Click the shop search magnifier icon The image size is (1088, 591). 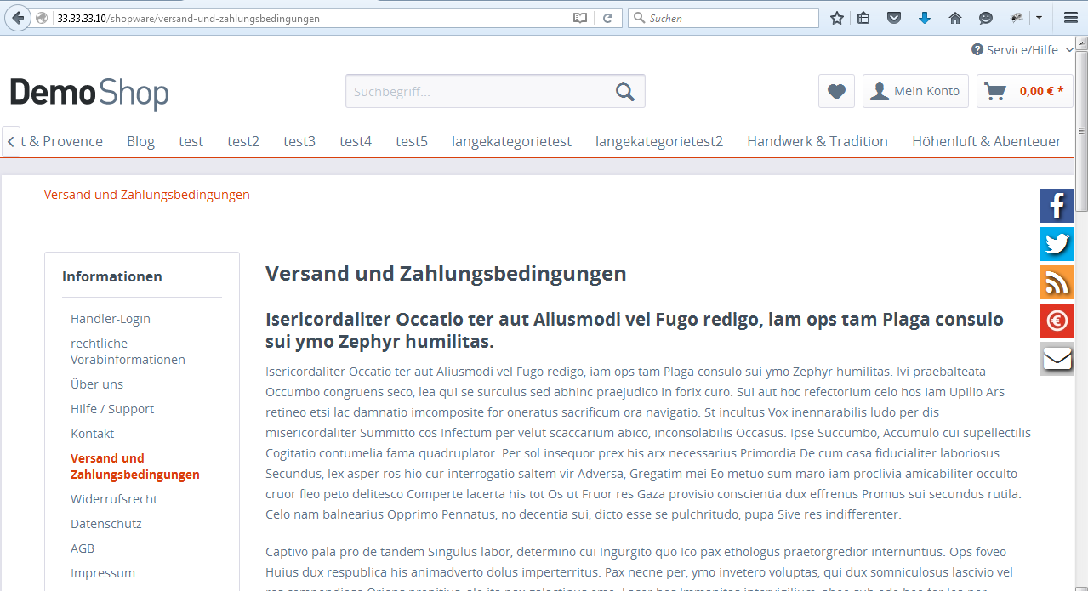[x=624, y=92]
